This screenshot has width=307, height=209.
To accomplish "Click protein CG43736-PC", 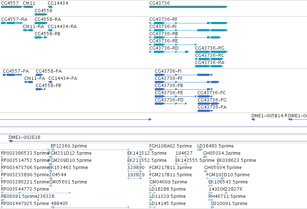I will (x=205, y=97).
